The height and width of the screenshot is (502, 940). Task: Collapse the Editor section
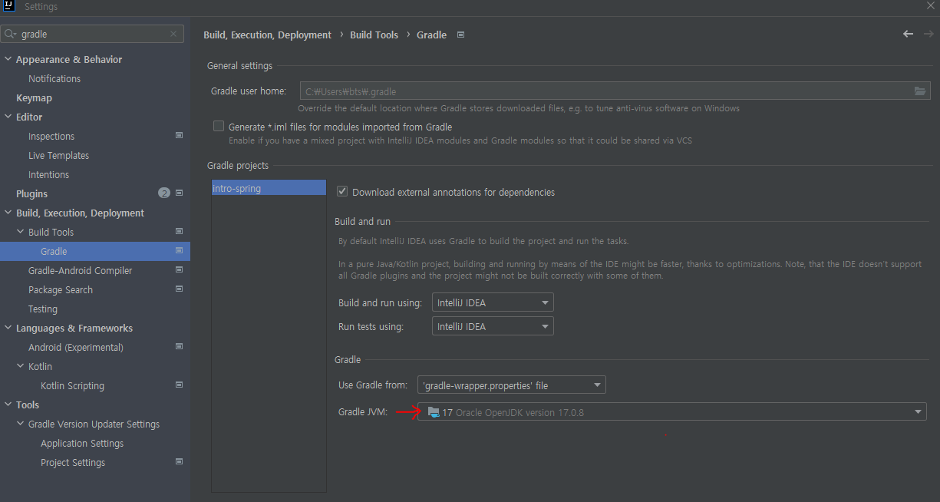point(8,117)
